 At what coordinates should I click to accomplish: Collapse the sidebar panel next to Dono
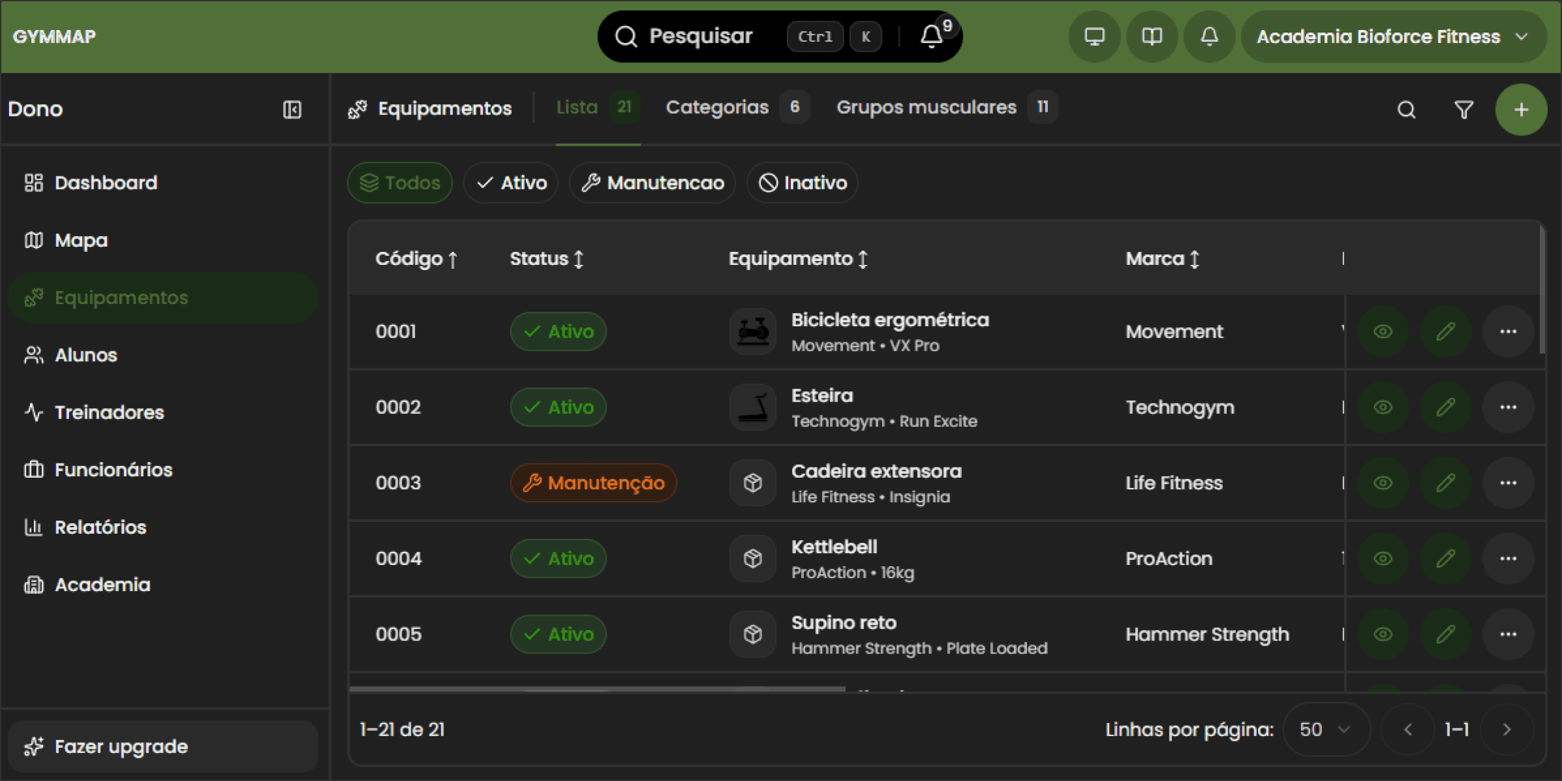(292, 109)
